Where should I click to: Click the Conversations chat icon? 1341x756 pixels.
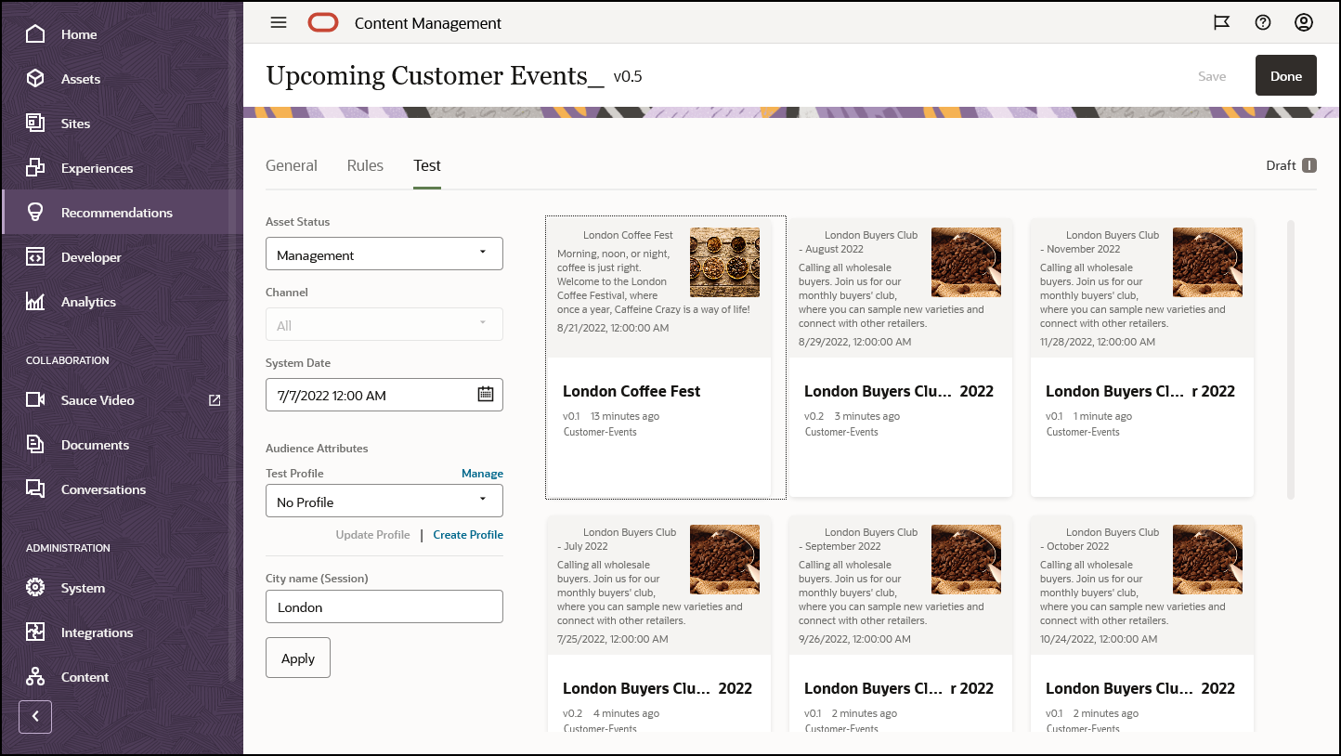coord(35,489)
